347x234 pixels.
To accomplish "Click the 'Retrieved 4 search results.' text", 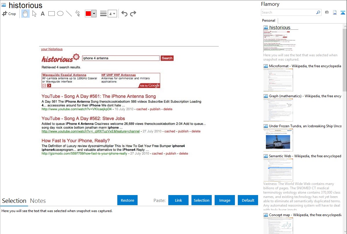I will (x=61, y=67).
